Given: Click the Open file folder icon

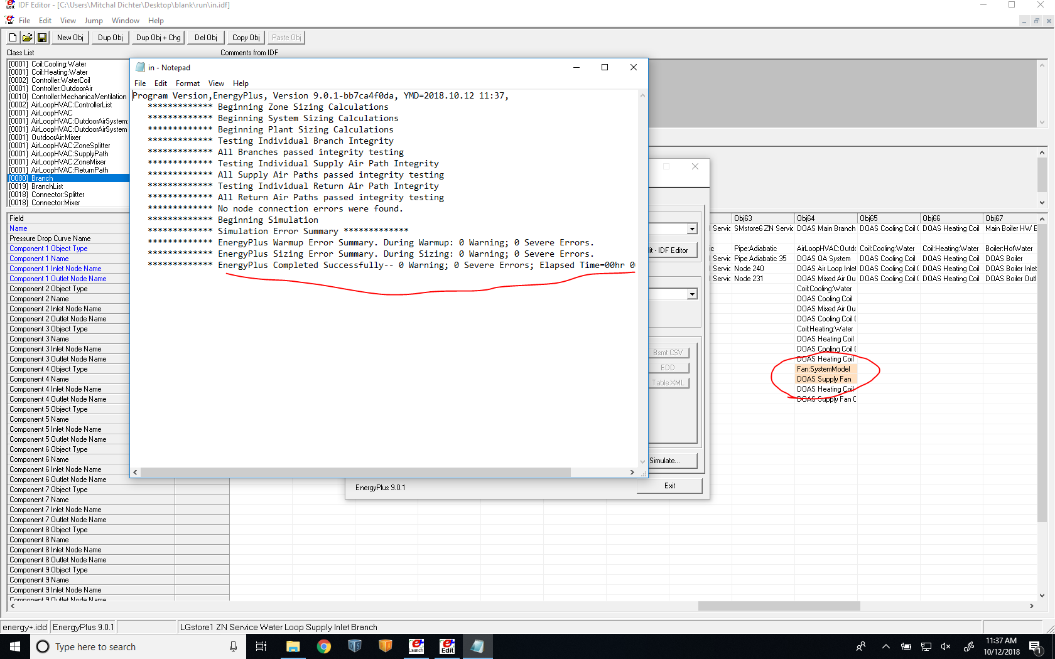Looking at the screenshot, I should pos(27,38).
